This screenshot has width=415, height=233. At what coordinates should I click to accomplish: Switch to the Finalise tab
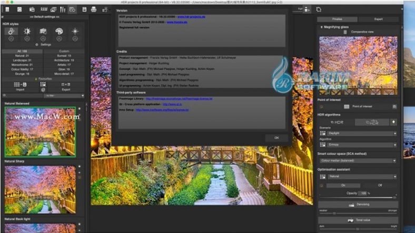pyautogui.click(x=337, y=19)
